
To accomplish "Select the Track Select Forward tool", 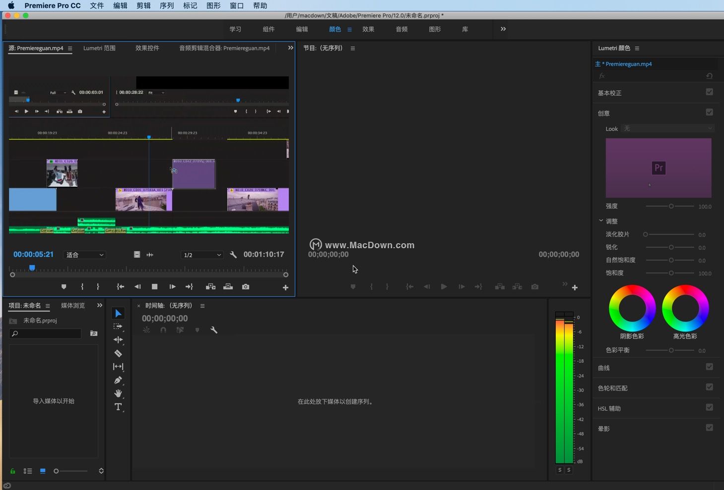I will (x=118, y=327).
